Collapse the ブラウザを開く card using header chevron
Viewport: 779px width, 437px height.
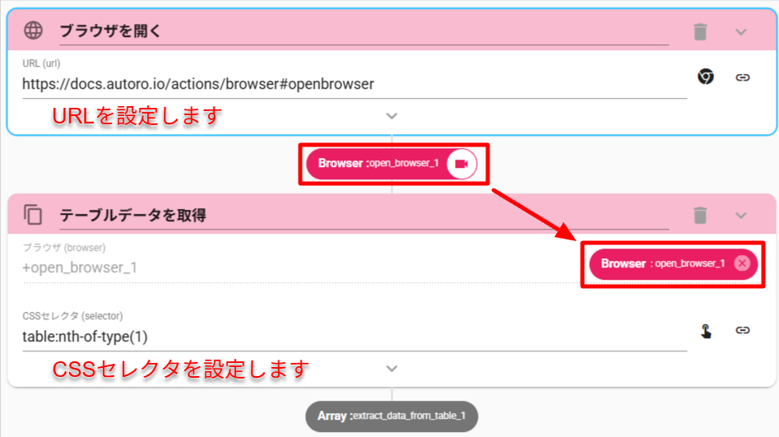click(x=741, y=32)
